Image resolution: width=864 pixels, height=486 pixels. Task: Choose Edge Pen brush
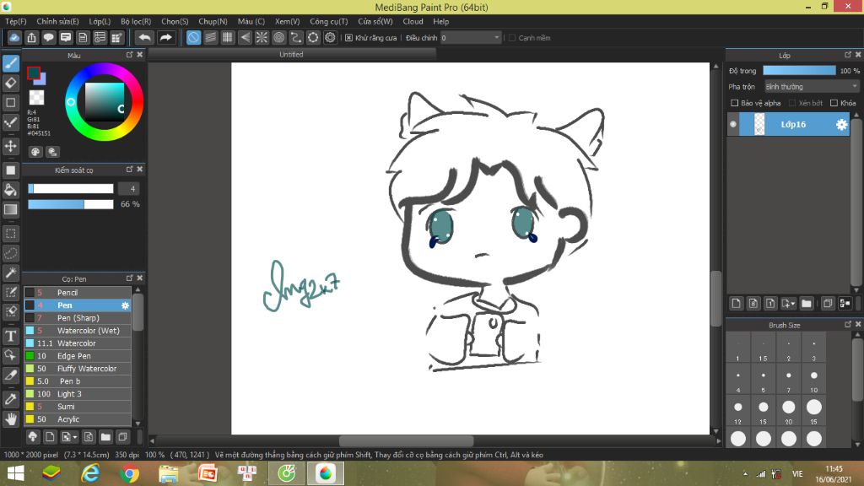point(78,356)
